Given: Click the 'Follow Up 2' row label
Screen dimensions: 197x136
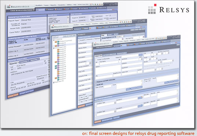Looking at the screenshot, I should (13, 56).
